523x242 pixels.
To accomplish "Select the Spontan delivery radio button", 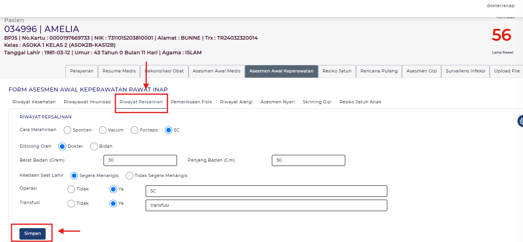I will [x=67, y=130].
